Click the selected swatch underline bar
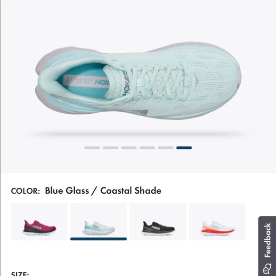The width and height of the screenshot is (276, 276). [99, 239]
